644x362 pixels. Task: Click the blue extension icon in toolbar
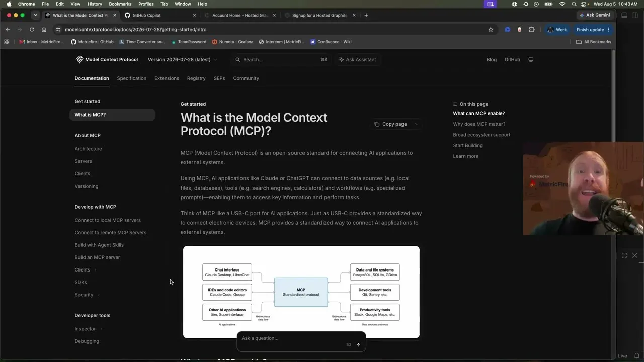[508, 30]
